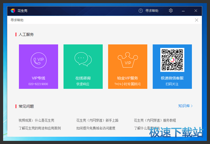Click the 7*24小时专属顾问 subtitle

[128, 84]
